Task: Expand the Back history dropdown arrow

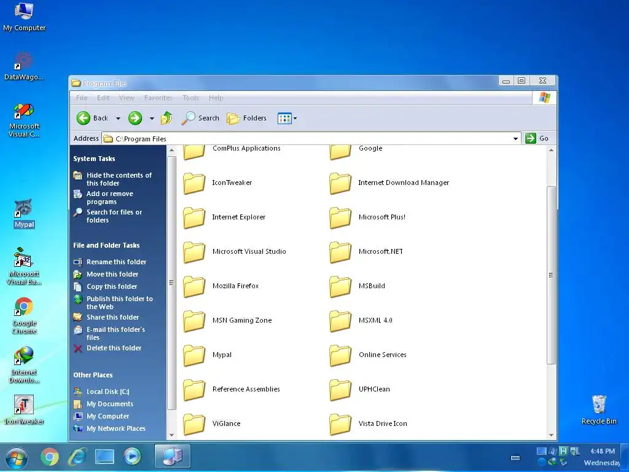Action: (x=118, y=119)
